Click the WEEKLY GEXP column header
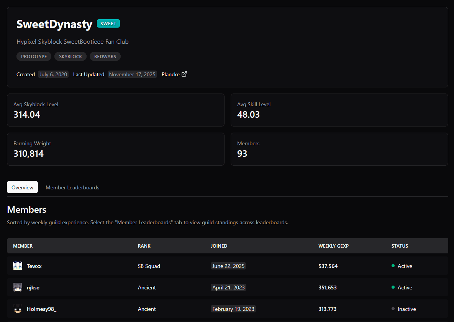454x322 pixels. point(334,246)
